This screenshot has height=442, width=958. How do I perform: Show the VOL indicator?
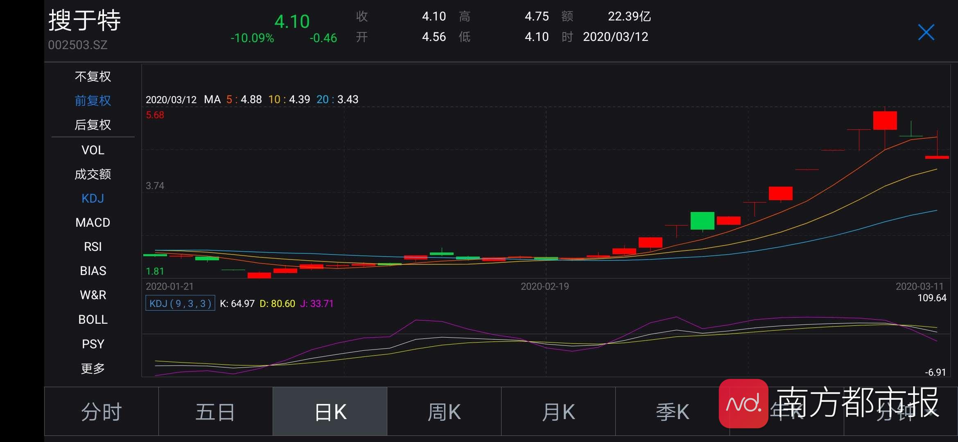(93, 150)
